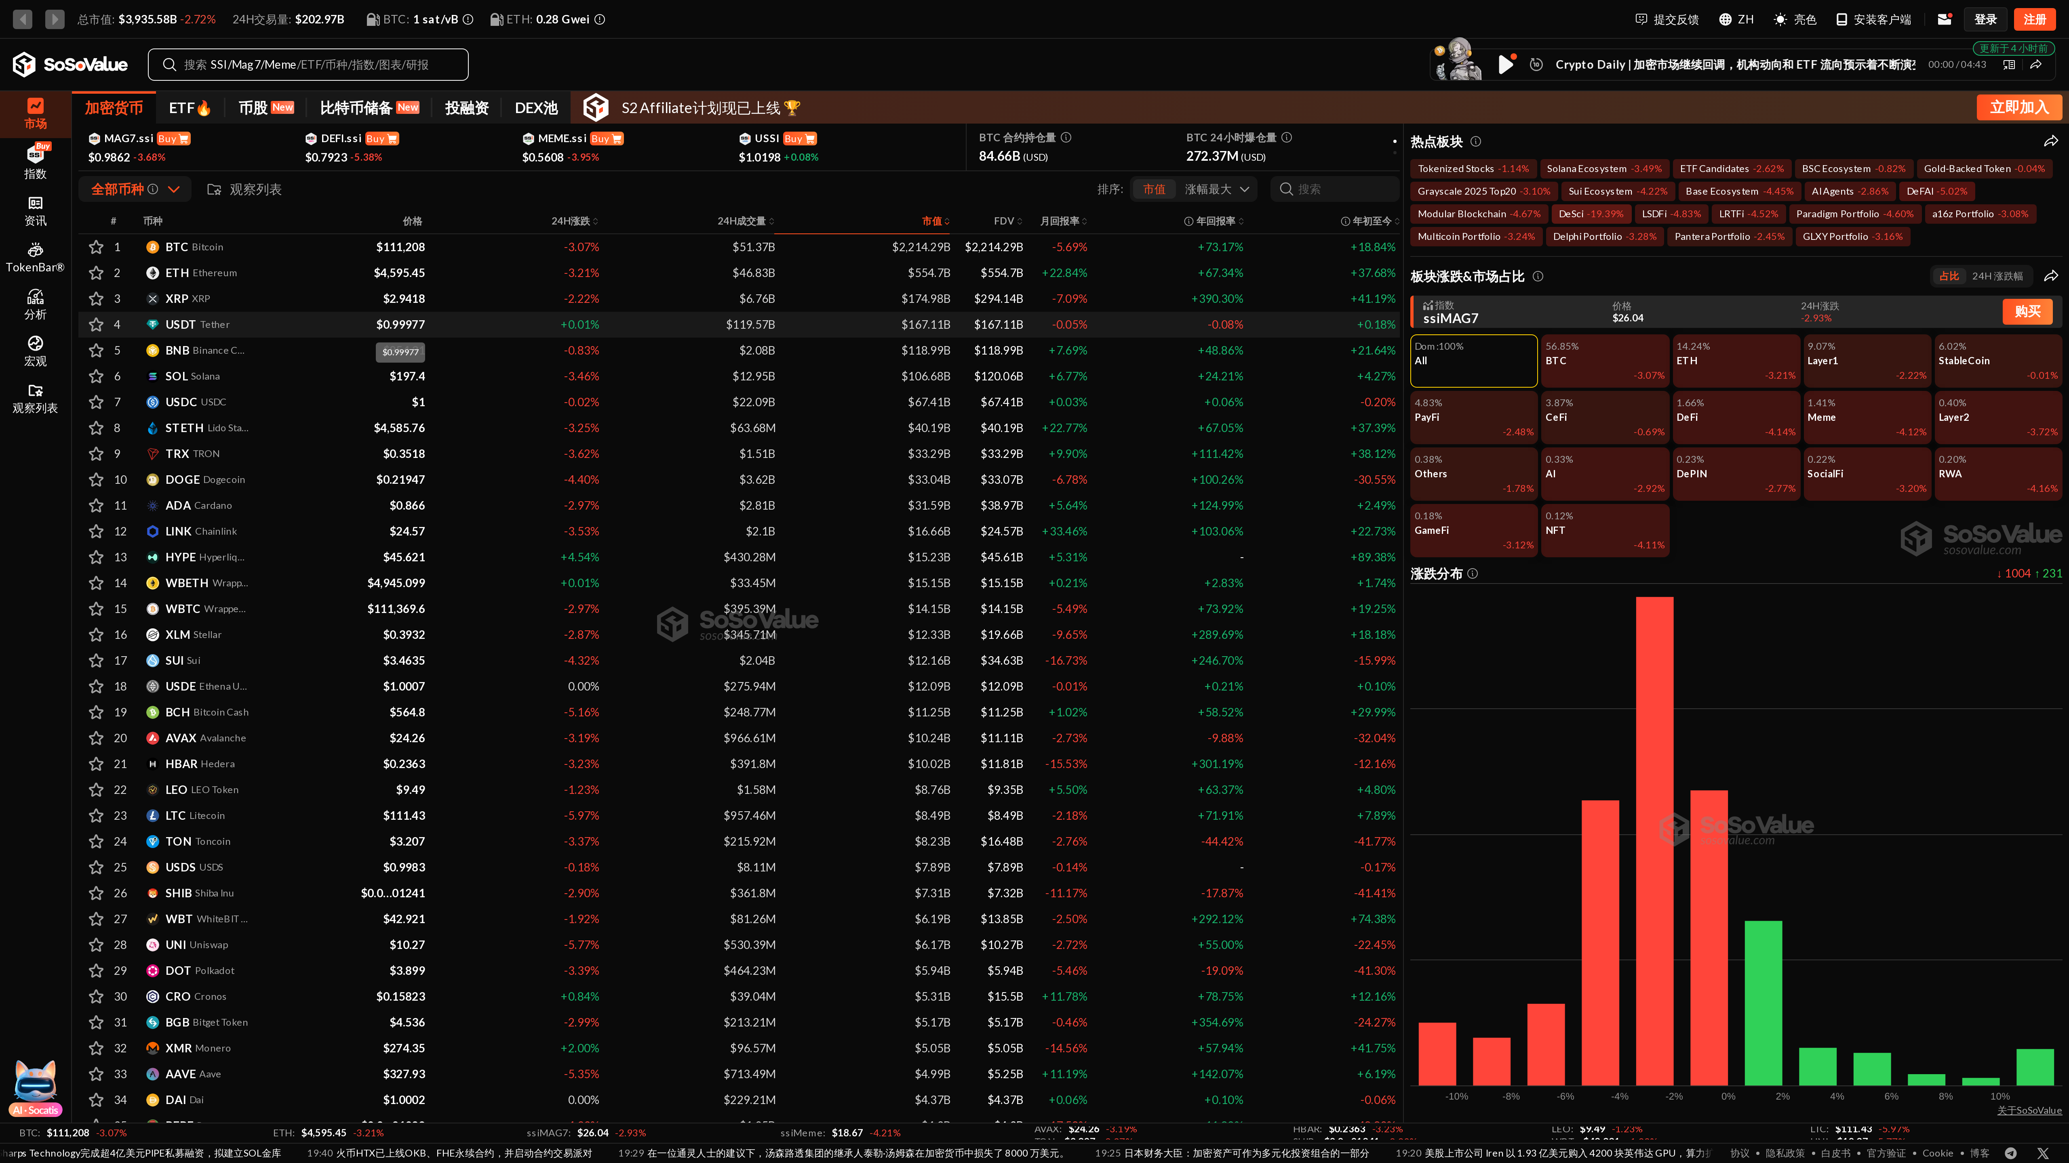This screenshot has width=2069, height=1163.
Task: Click the ETH gas info icon
Action: click(599, 19)
